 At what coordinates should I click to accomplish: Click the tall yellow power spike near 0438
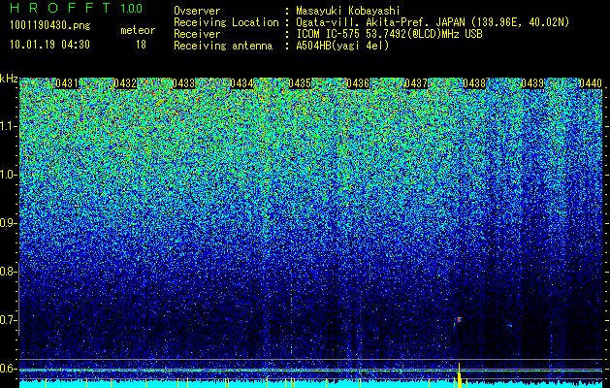click(x=459, y=375)
